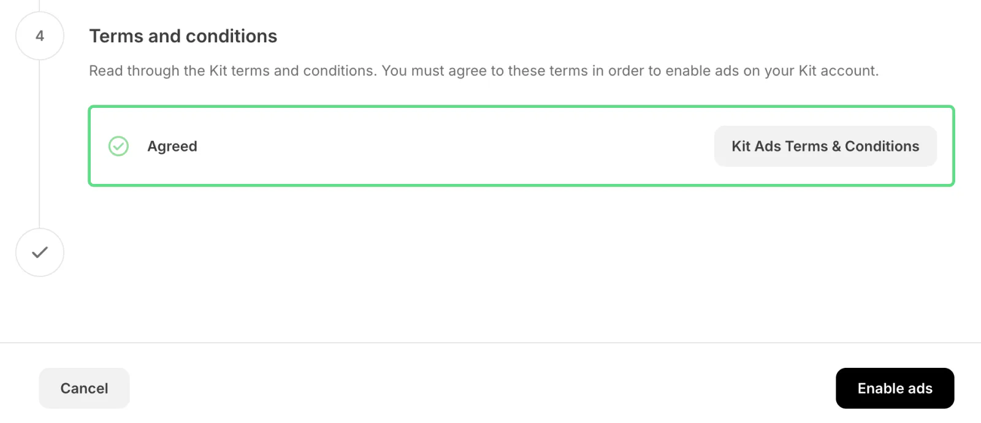Click the stepper line above step 4 circle

[40, 6]
